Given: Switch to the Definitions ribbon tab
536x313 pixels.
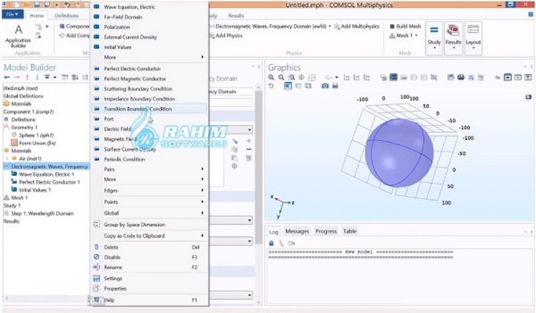Looking at the screenshot, I should 67,16.
